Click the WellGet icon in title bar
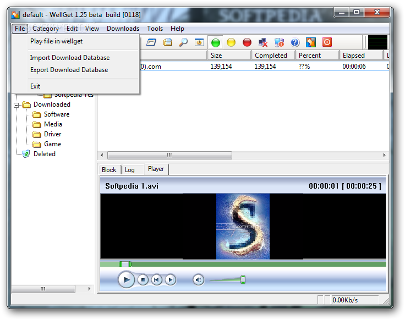 click(15, 15)
